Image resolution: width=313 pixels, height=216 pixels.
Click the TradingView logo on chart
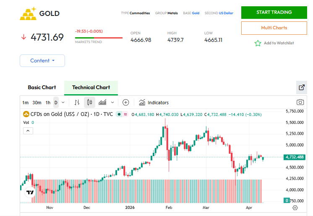pos(30,193)
